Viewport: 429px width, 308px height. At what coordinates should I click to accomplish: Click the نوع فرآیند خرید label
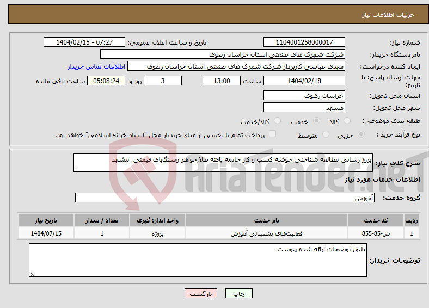(398, 134)
